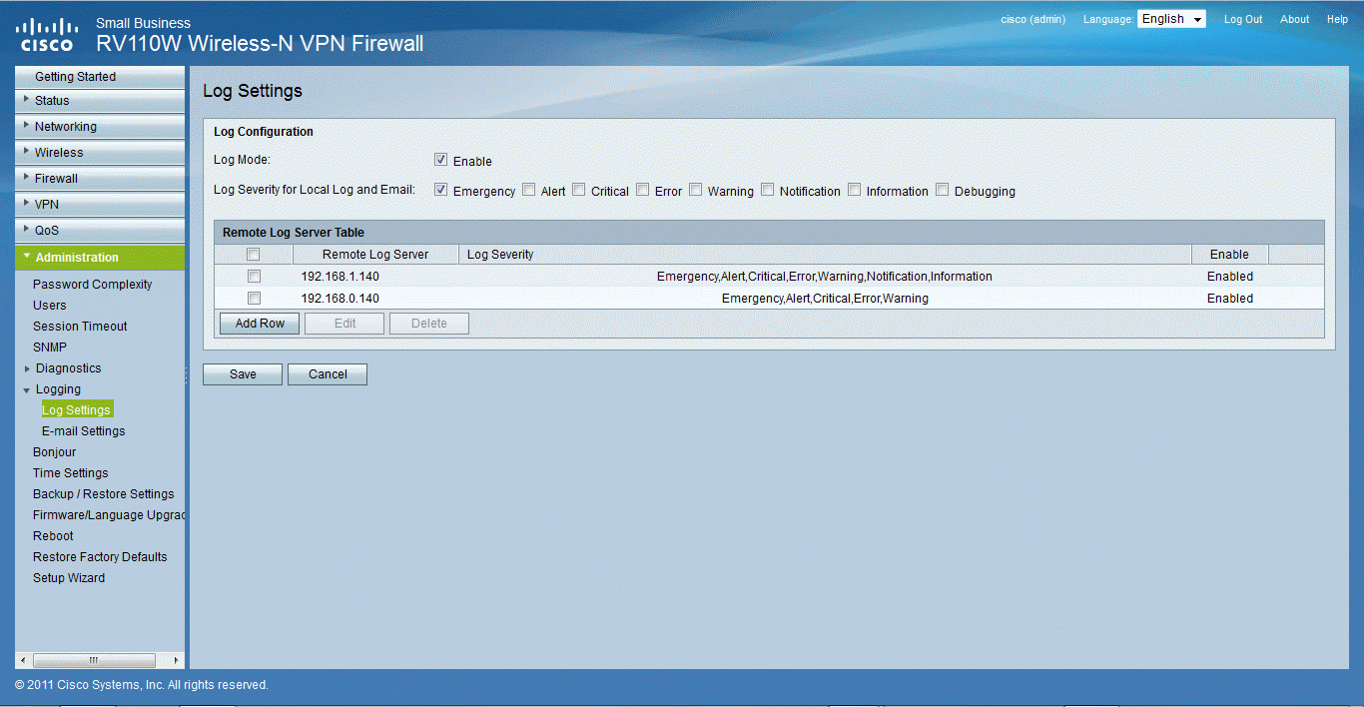Click the Enable column header
1364x707 pixels.
(x=1230, y=255)
